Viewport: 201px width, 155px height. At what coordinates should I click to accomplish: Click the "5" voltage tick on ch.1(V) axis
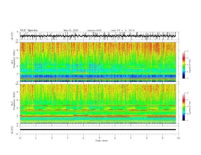pos(18,32)
